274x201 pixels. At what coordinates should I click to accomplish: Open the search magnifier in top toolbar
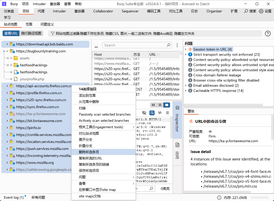(x=246, y=11)
